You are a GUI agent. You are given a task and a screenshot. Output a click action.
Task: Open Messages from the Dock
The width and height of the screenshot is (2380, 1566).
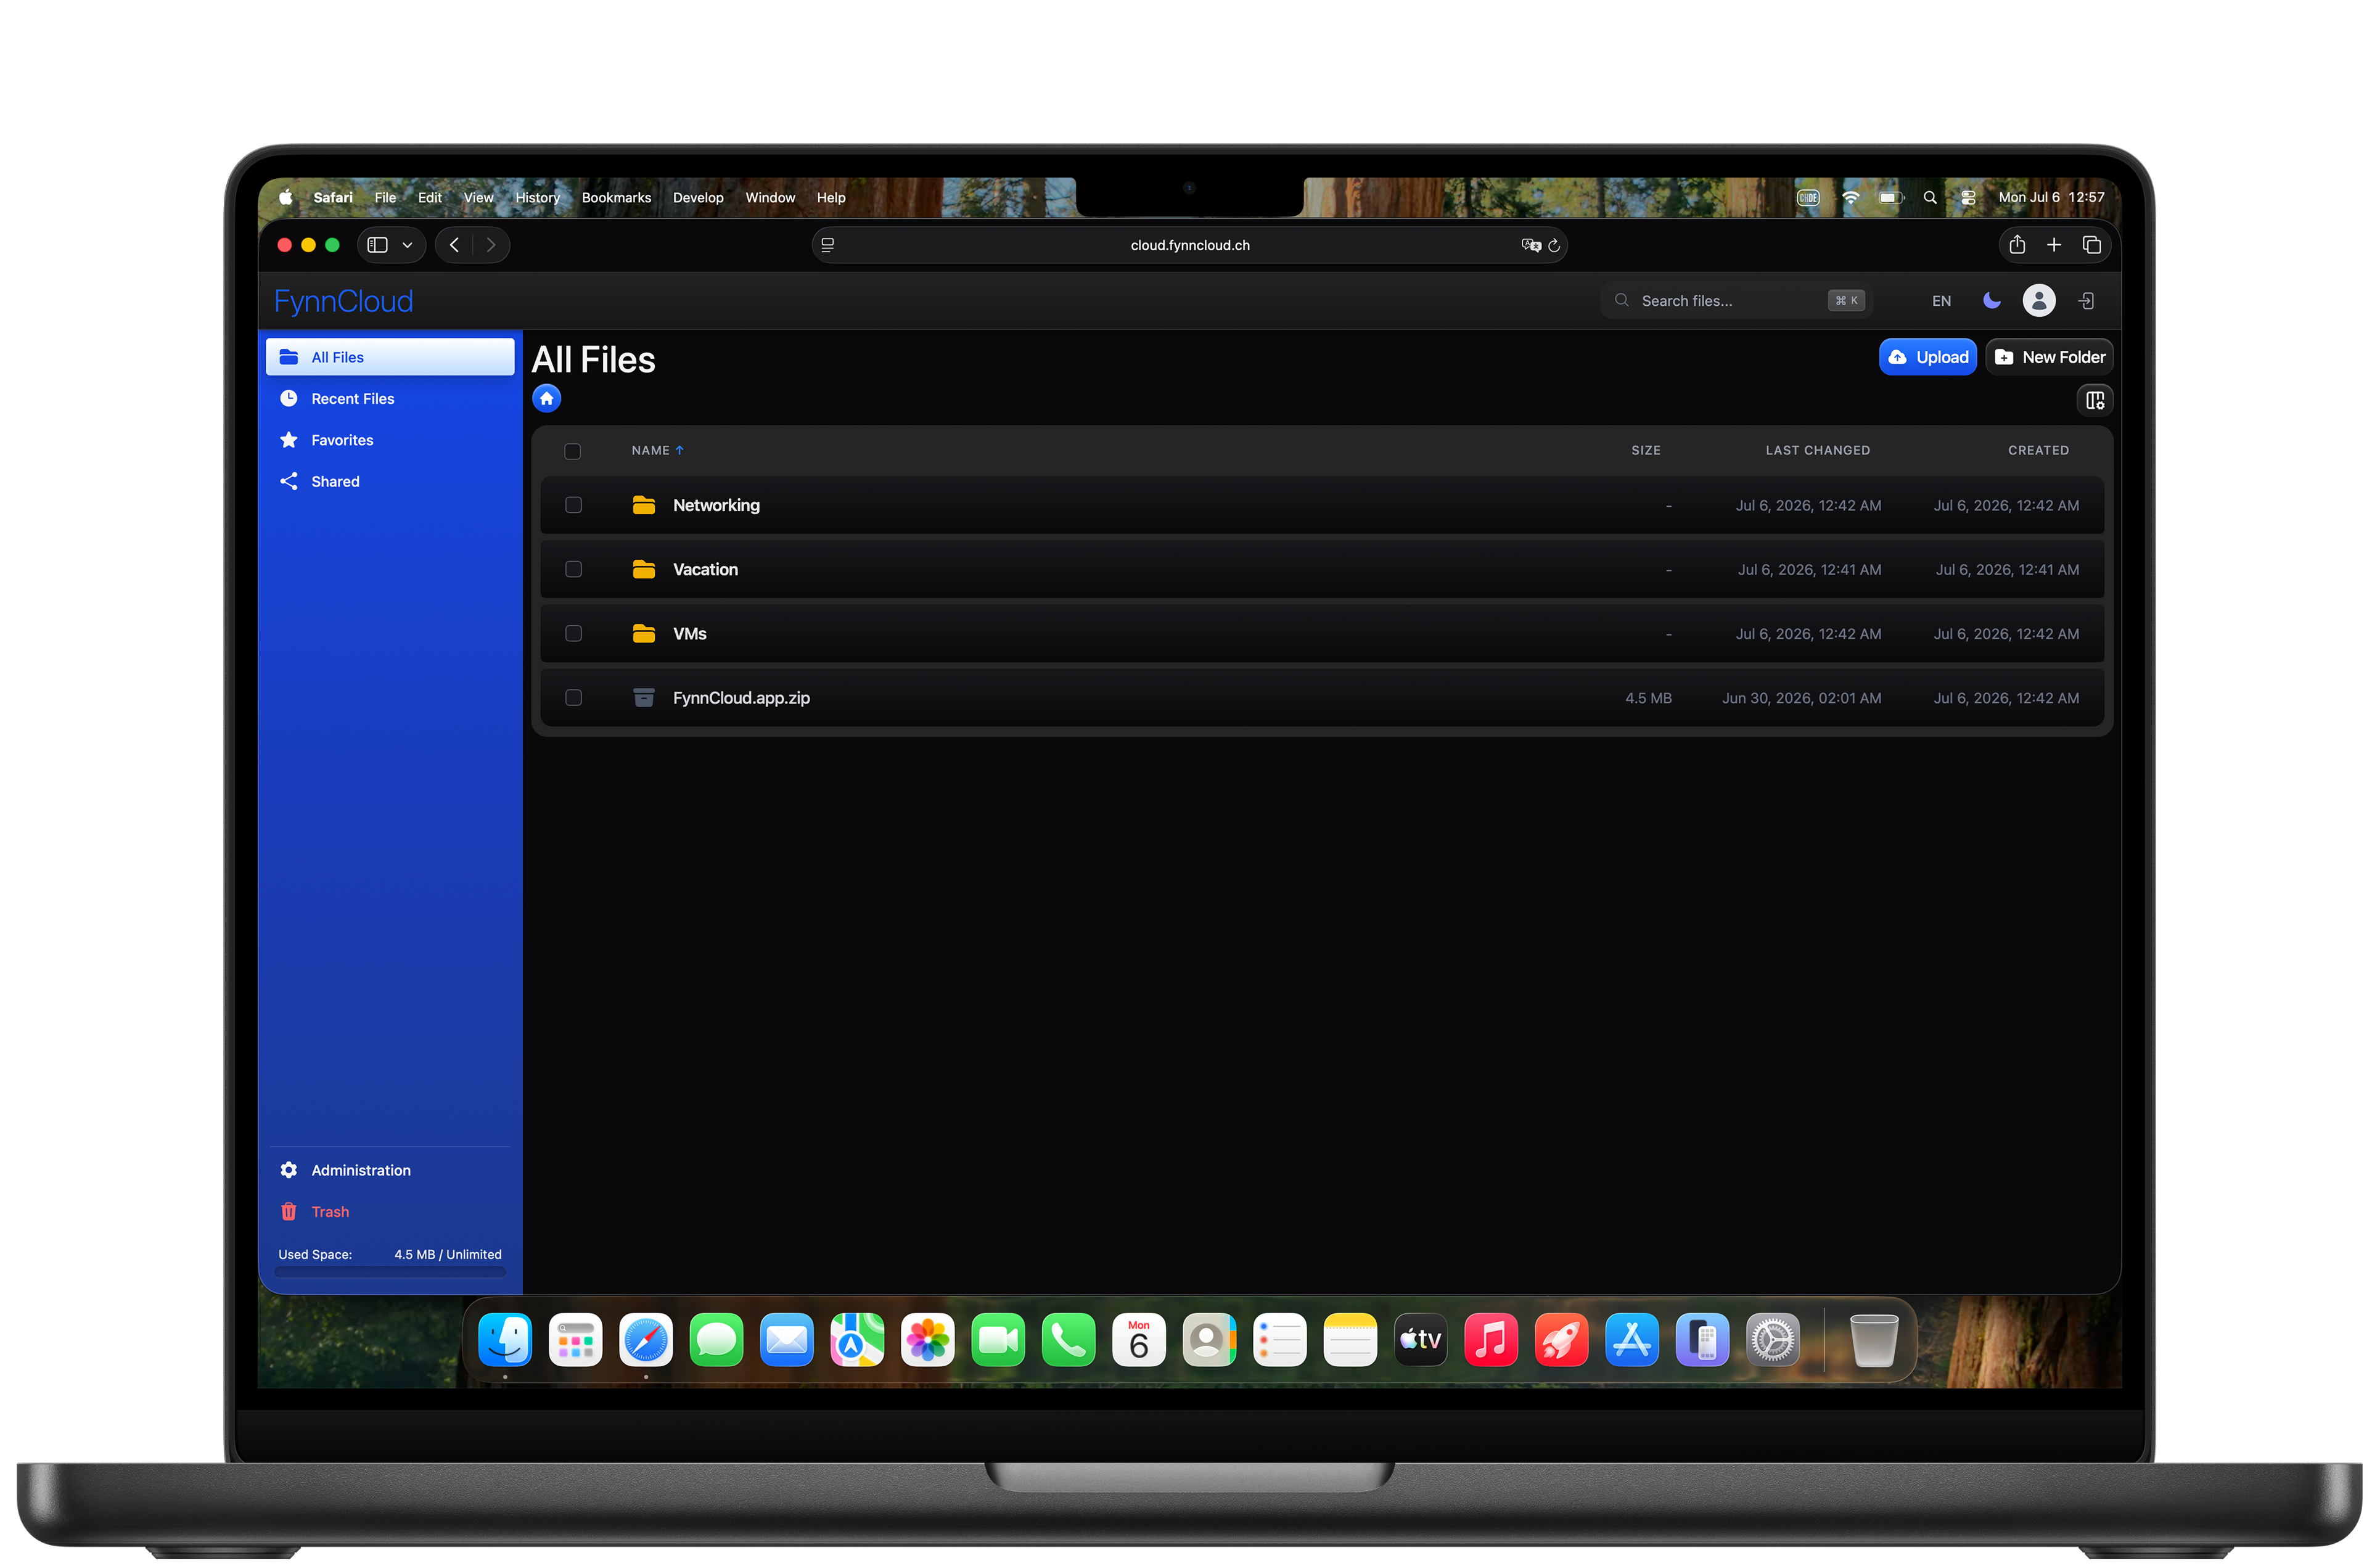point(716,1339)
